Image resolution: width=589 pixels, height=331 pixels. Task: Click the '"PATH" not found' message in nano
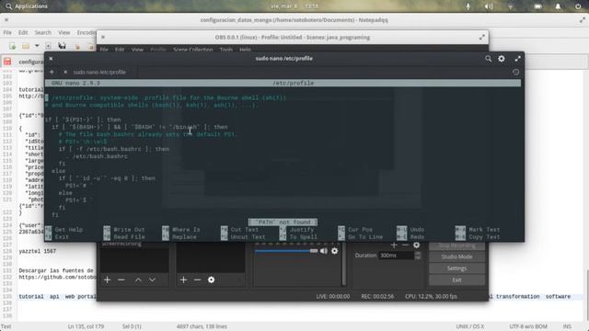point(283,223)
